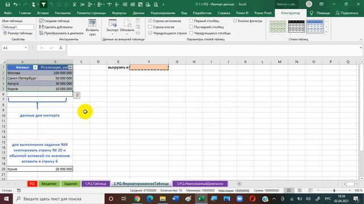
Task: Enable Первый столбец checkbox
Action: coord(191,21)
